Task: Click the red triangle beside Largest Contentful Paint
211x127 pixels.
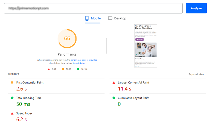Action: (x=114, y=82)
